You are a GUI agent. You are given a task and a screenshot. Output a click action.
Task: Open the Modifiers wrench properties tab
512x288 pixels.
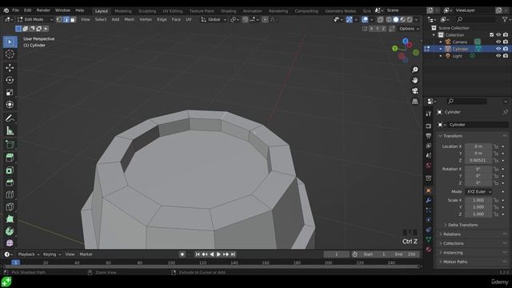click(429, 201)
